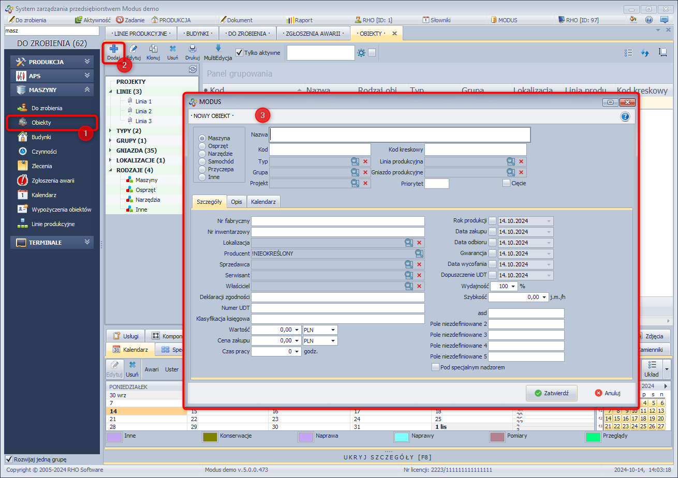This screenshot has width=678, height=478.
Task: Select the Narzędzie radio button
Action: pyautogui.click(x=202, y=154)
